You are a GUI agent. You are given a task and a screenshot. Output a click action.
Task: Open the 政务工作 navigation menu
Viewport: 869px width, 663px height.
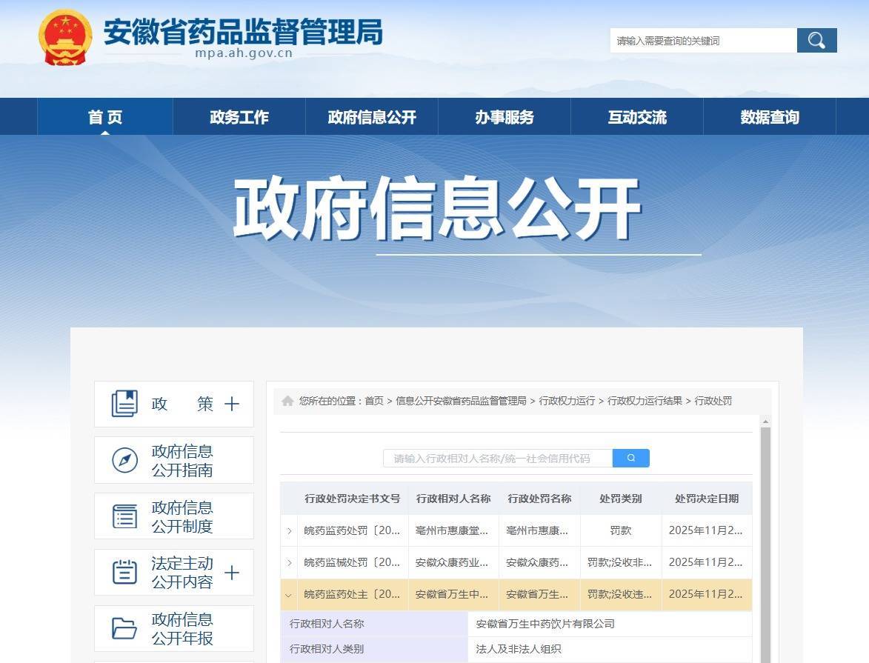click(239, 116)
